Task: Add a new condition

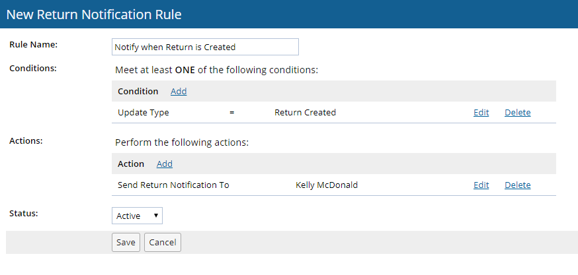Action: point(179,92)
